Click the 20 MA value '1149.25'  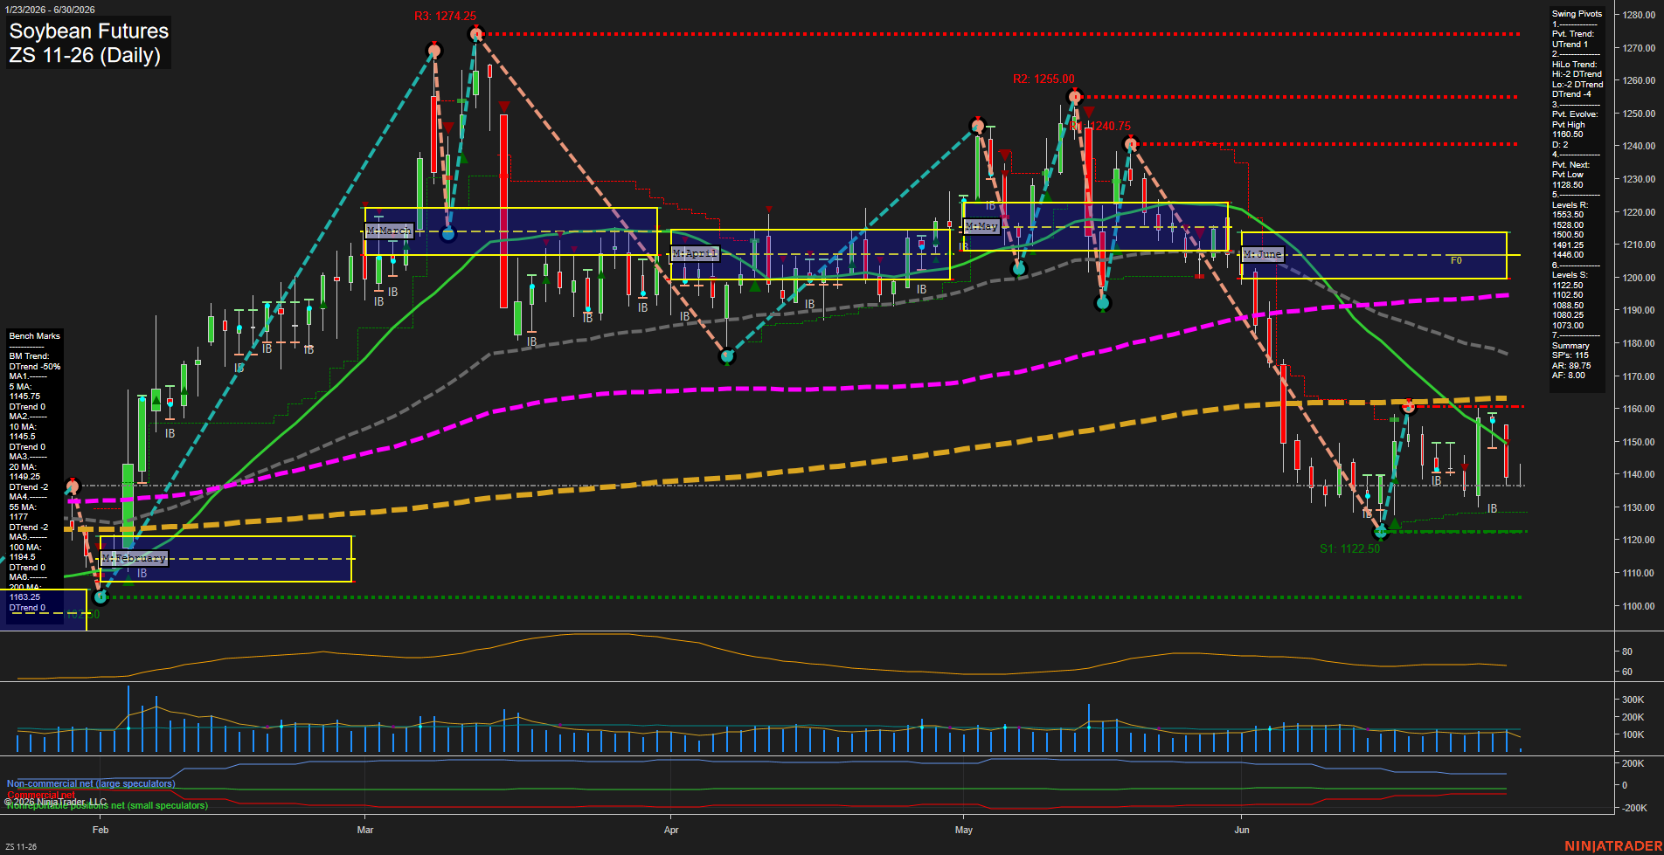click(x=24, y=477)
